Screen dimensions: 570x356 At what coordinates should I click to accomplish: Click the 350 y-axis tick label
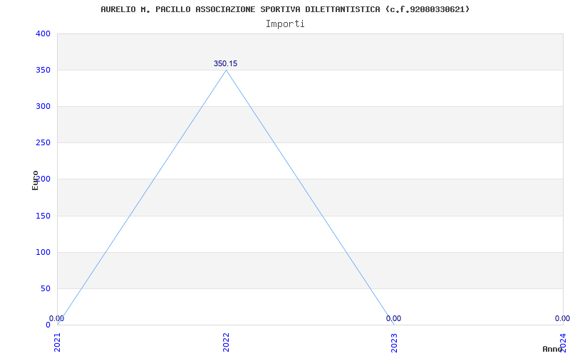43,70
